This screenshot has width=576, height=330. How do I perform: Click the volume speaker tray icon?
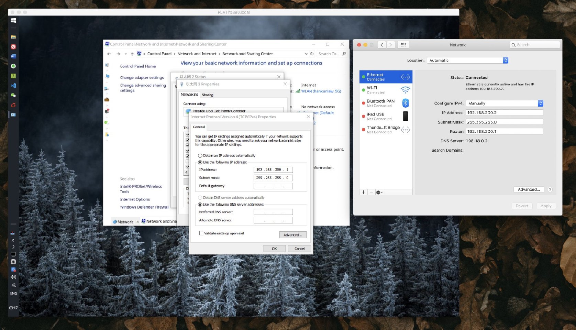13,277
